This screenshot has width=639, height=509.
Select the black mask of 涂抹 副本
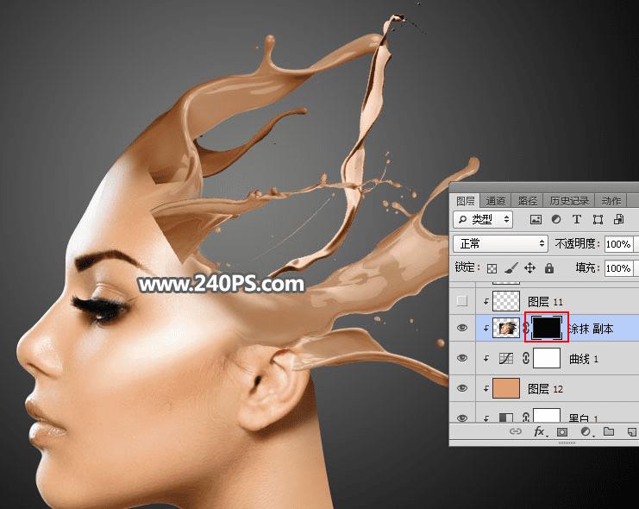pos(547,328)
